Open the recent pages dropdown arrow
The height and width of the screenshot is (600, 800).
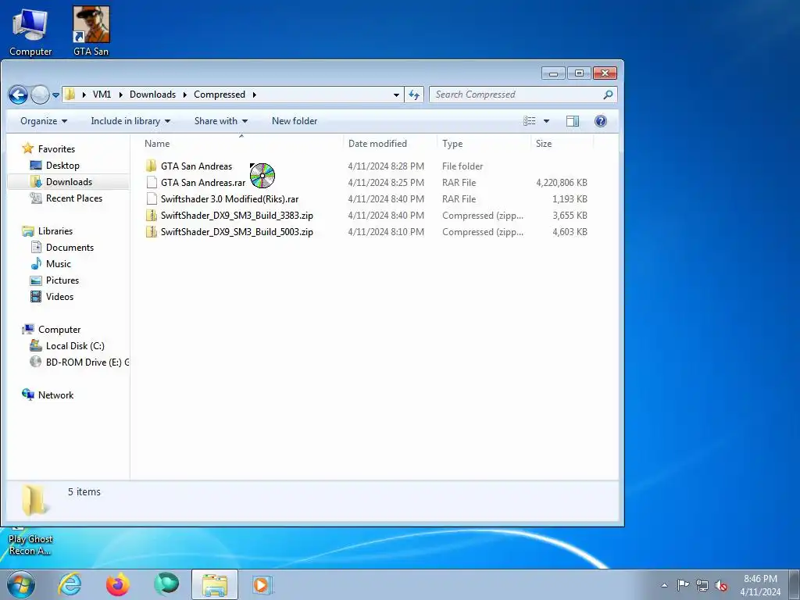click(55, 95)
